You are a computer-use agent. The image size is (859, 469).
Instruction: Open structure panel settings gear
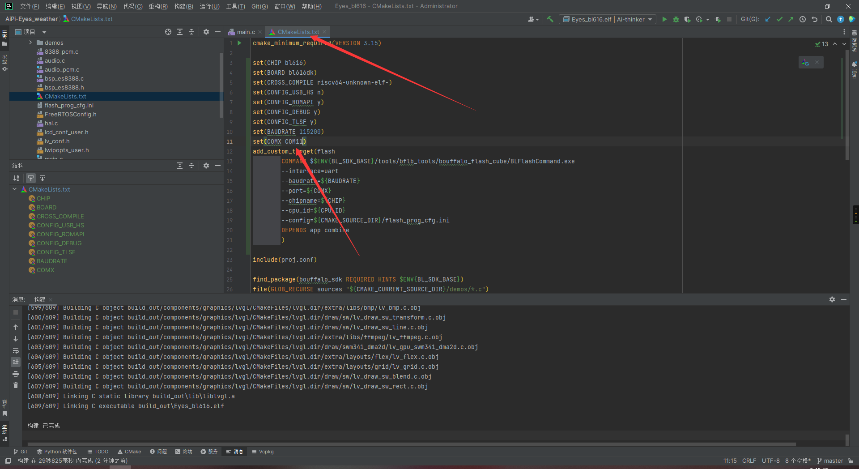206,166
